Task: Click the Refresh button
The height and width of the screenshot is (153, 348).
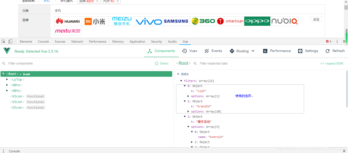Action: (x=335, y=51)
